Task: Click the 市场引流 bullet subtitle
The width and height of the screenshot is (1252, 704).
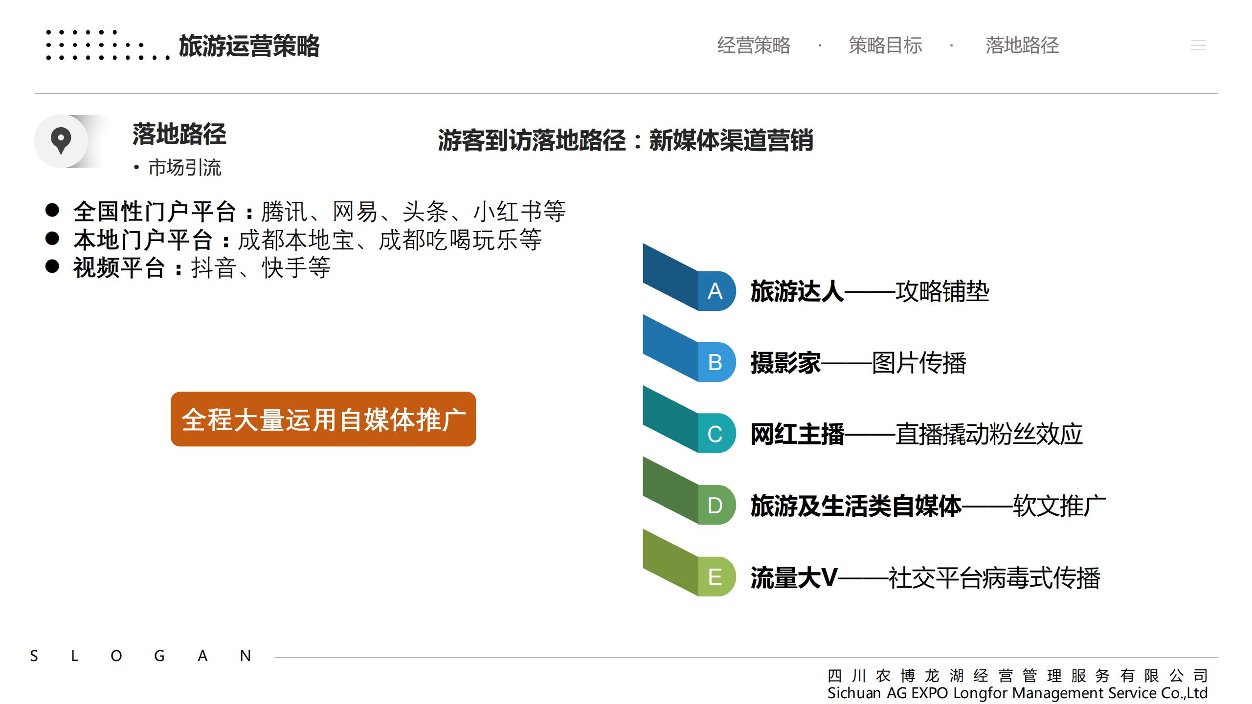Action: pos(184,168)
